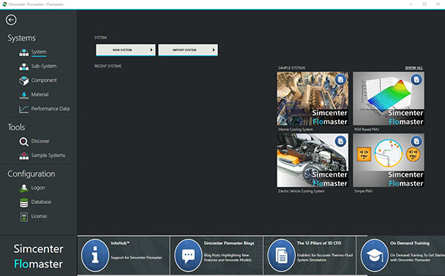Copy icon on Marine Cooling System sample
This screenshot has width=445, height=276.
[x=340, y=80]
